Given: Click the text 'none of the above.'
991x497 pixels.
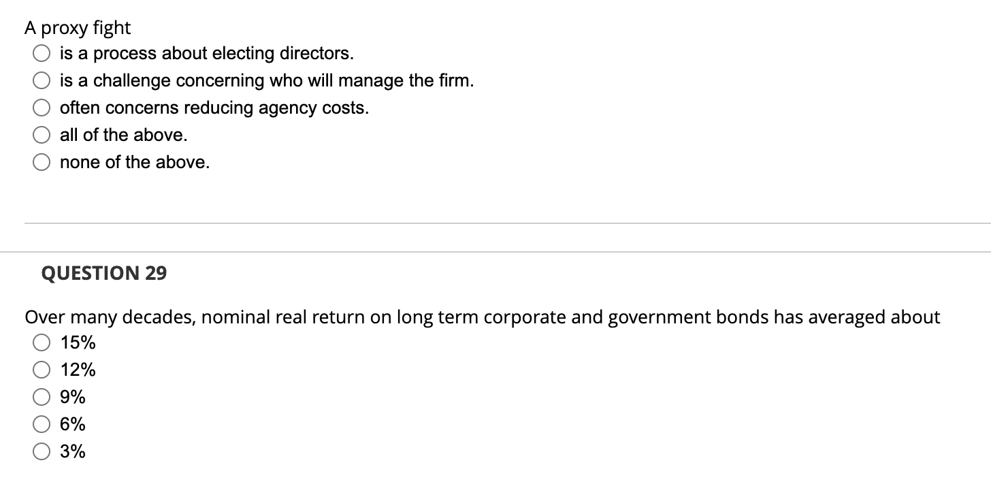Looking at the screenshot, I should 133,161.
